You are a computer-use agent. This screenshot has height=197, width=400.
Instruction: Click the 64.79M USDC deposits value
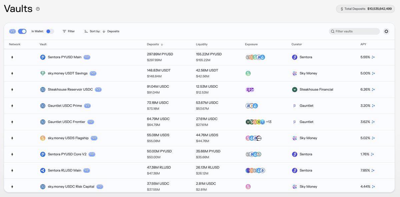[x=158, y=119]
